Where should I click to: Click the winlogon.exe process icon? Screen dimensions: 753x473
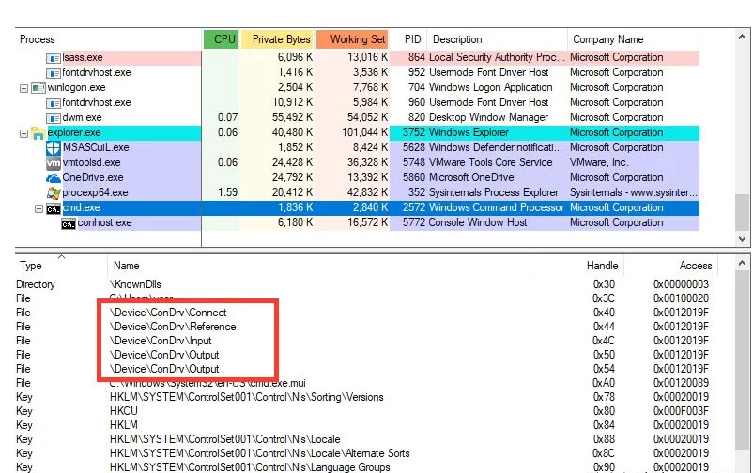[x=38, y=88]
